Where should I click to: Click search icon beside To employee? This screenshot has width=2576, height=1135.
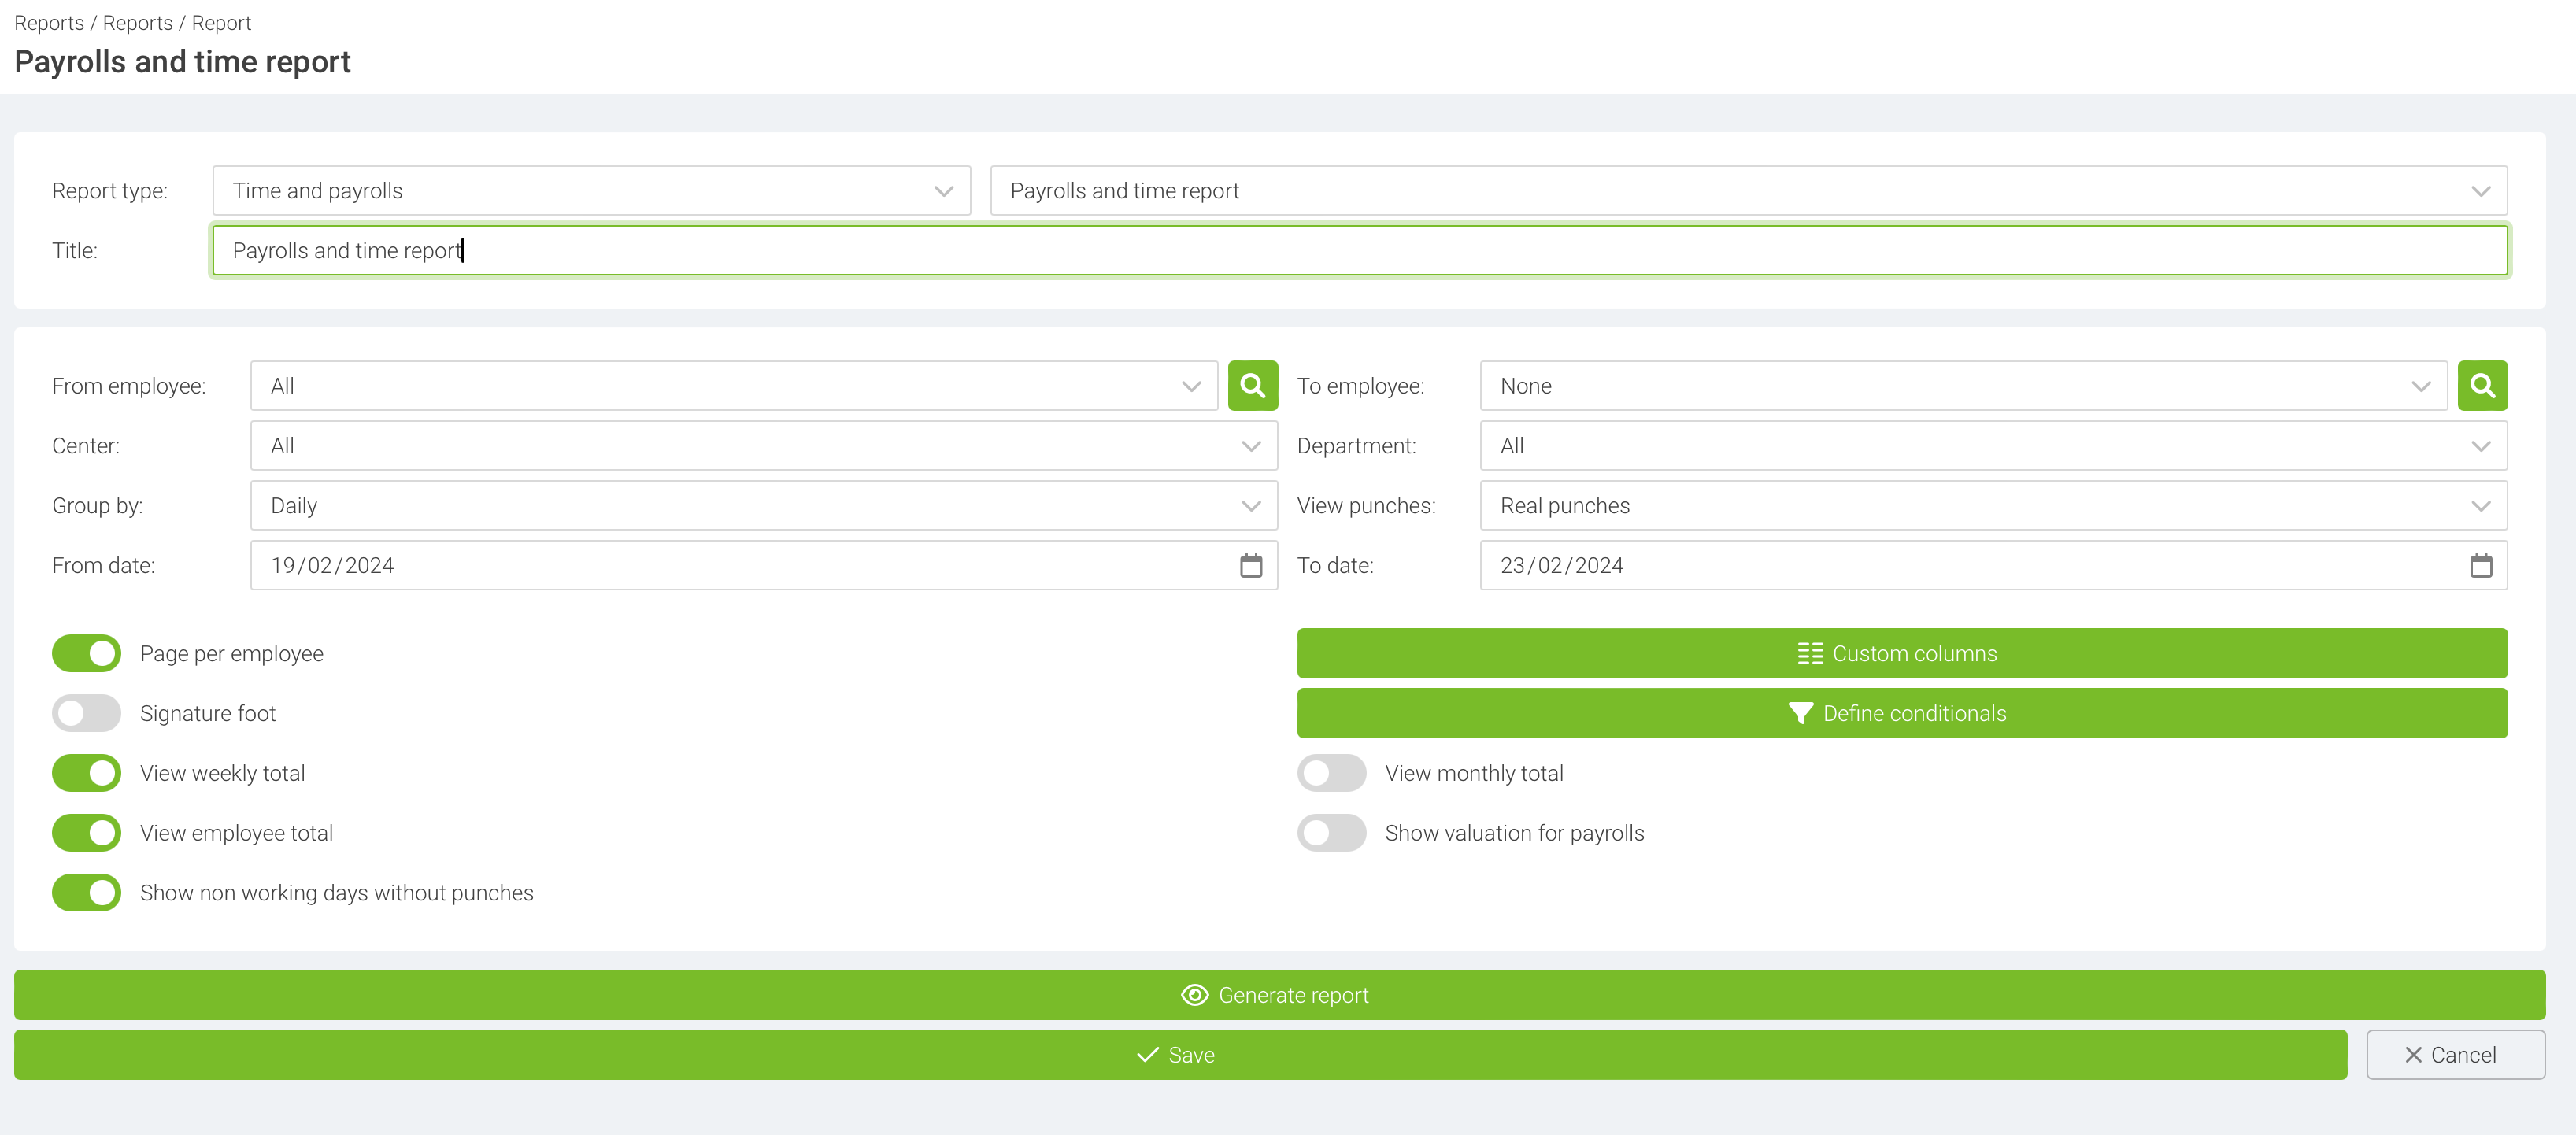(x=2482, y=386)
